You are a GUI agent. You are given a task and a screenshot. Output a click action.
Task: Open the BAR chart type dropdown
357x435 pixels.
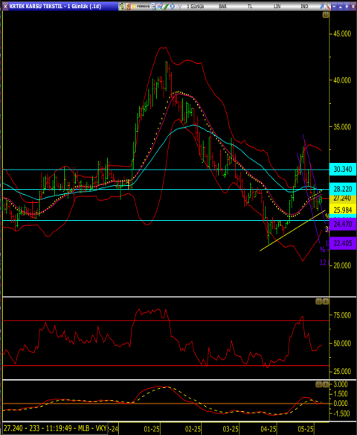(x=222, y=7)
